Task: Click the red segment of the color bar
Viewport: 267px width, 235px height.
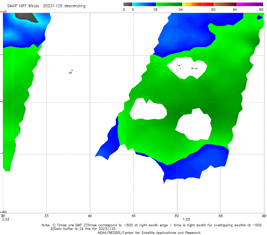Action: coord(207,4)
